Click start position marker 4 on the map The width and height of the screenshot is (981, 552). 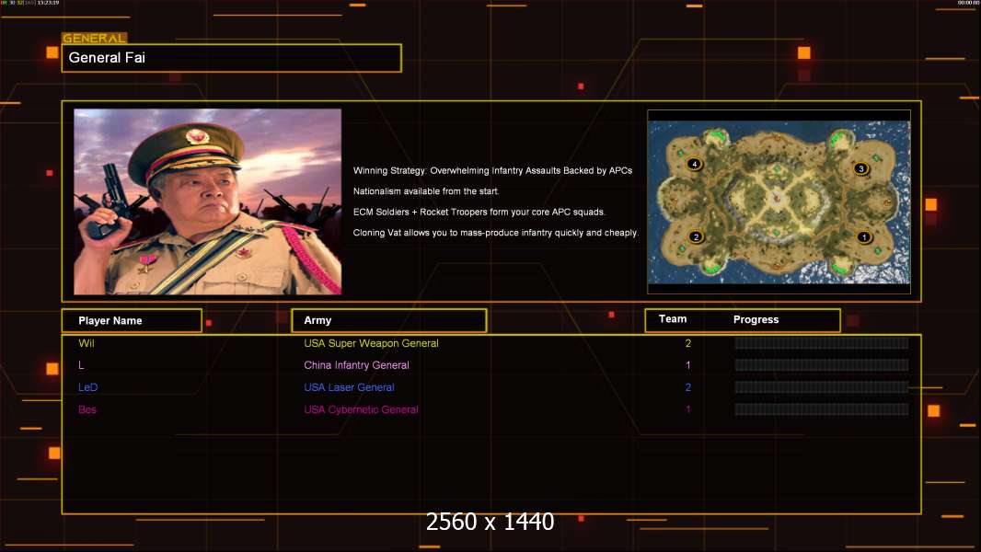click(x=695, y=164)
